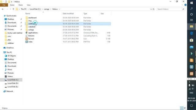Open Music under This PC
This screenshot has width=196, height=110.
[x=10, y=69]
